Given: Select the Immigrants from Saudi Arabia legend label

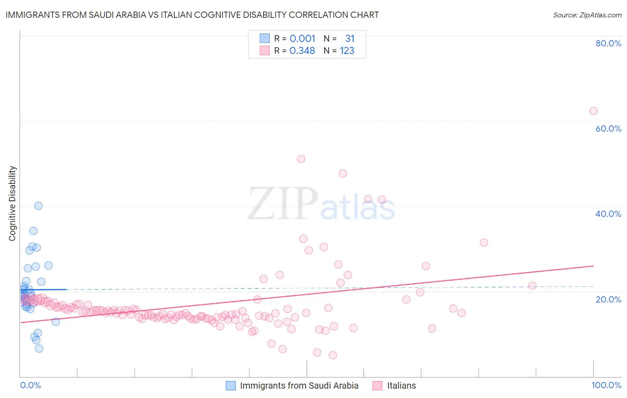Looking at the screenshot, I should click(x=299, y=386).
